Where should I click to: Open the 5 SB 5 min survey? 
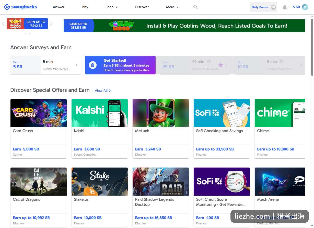point(45,65)
